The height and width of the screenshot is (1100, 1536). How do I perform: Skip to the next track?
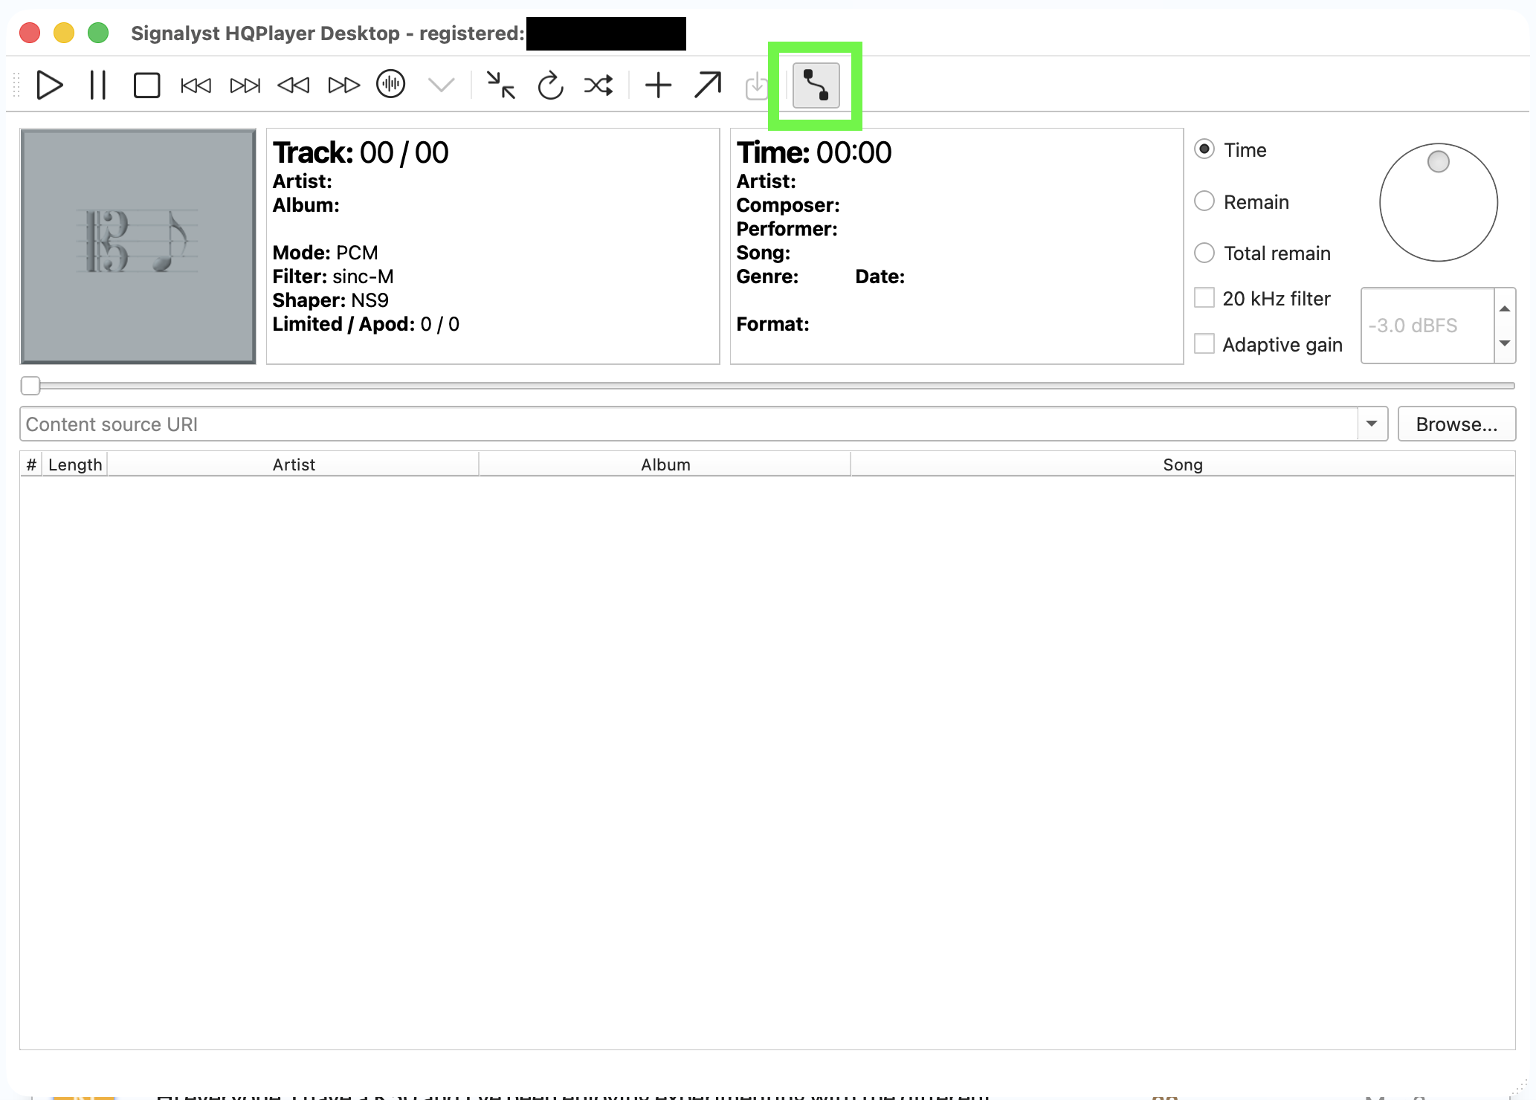pos(245,85)
